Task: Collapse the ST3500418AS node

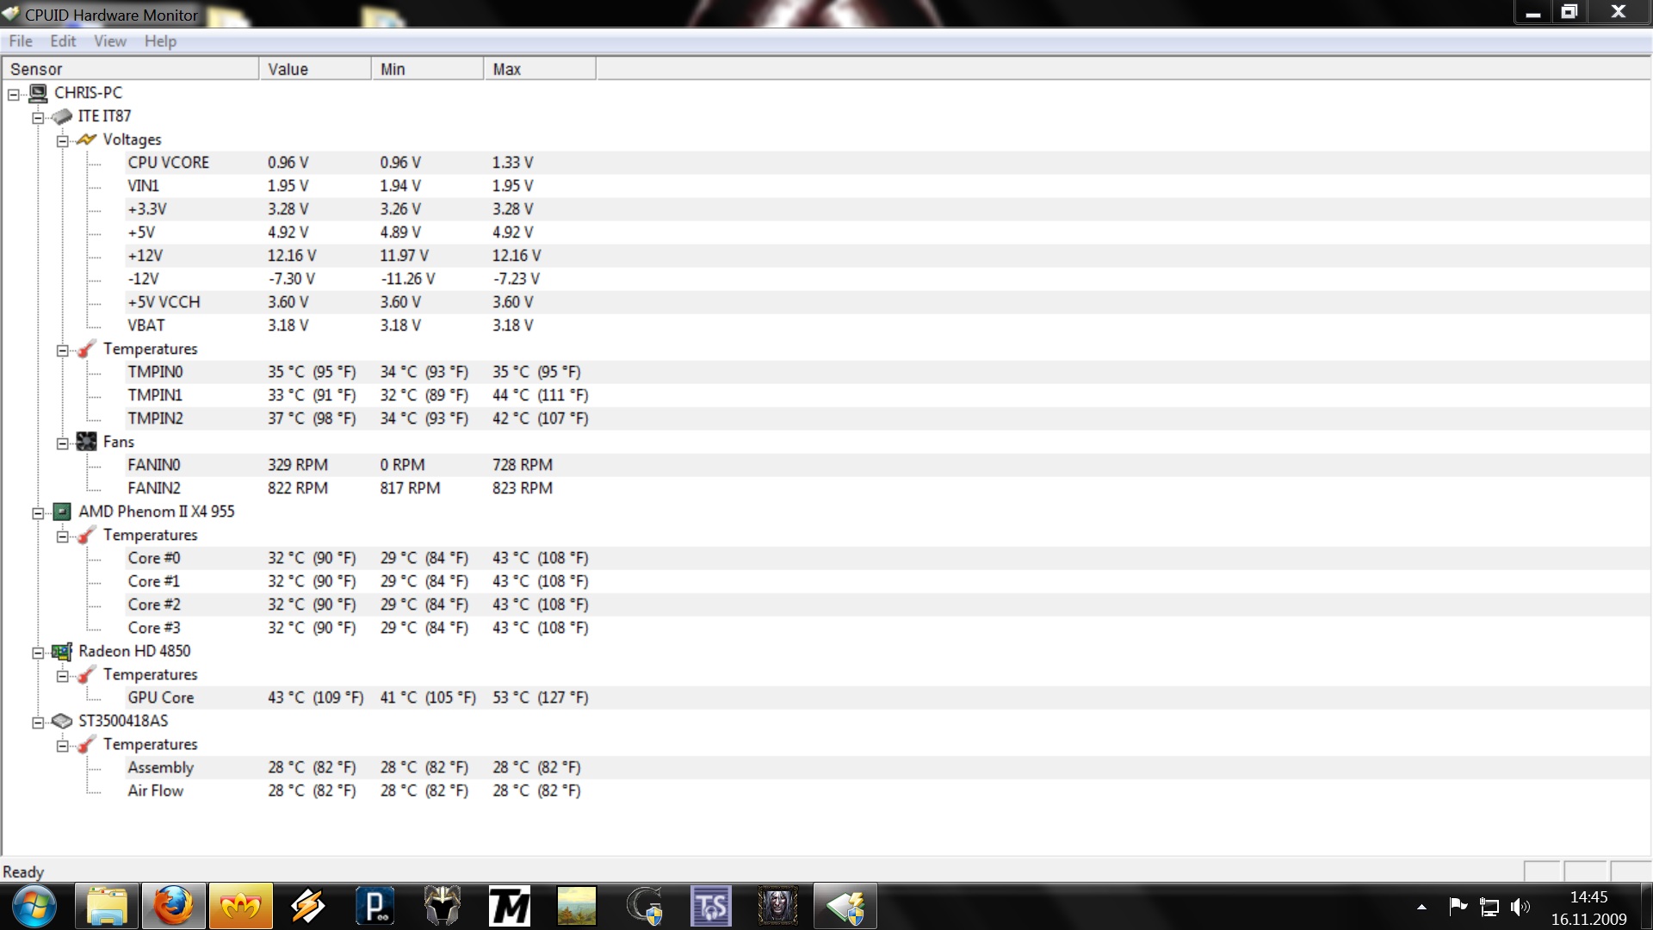Action: click(x=38, y=722)
